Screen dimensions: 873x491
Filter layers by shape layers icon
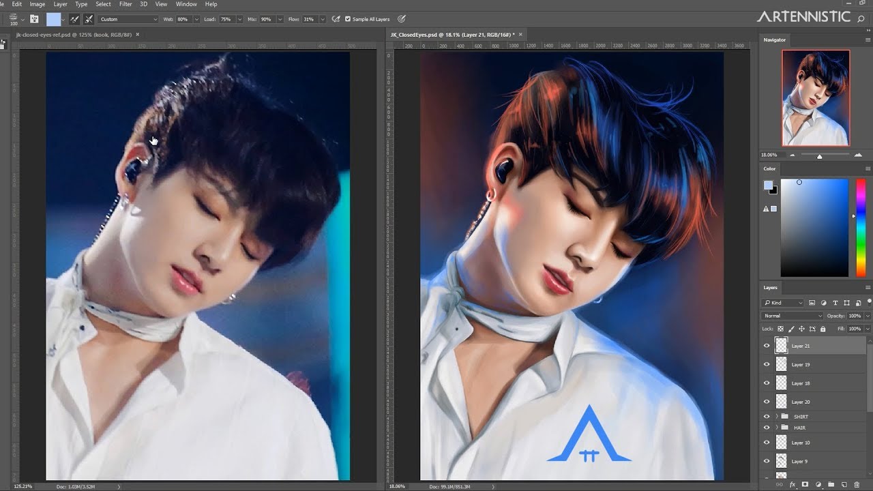848,303
